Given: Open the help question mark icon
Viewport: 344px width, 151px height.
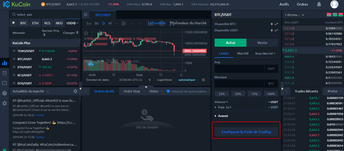Looking at the screenshot, I should (x=4, y=93).
